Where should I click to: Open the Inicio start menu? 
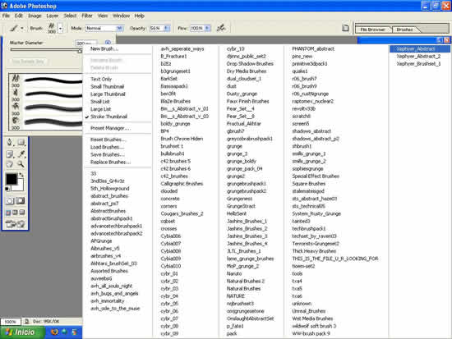(22, 332)
